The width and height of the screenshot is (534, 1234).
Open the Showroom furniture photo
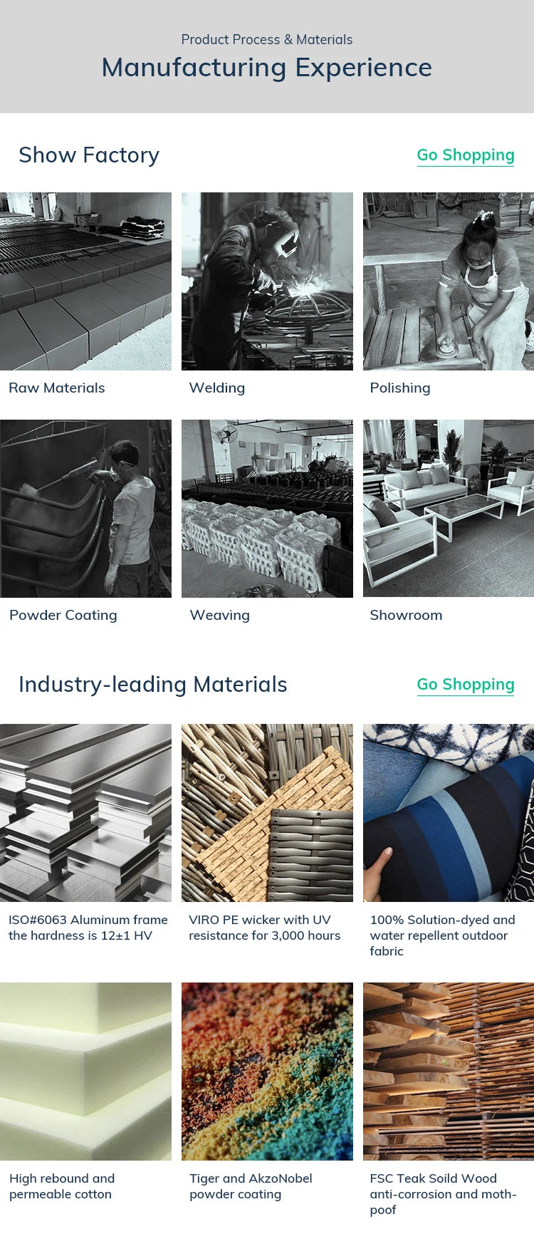coord(449,509)
